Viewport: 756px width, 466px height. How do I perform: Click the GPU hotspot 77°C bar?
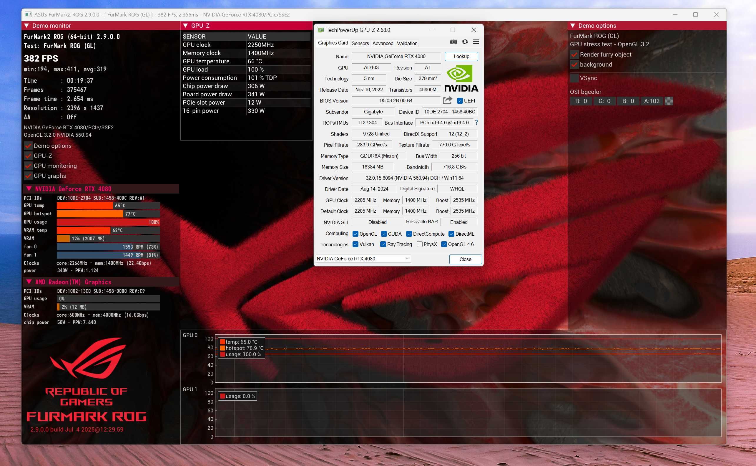click(108, 214)
